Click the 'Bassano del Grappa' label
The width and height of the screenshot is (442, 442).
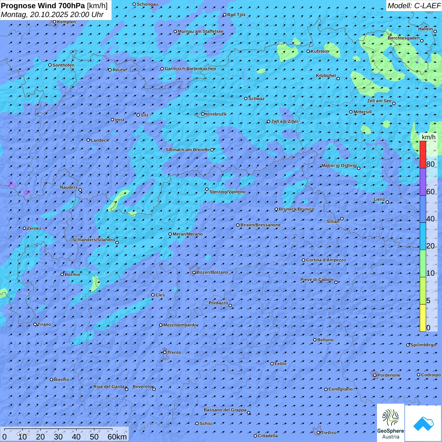225,410
